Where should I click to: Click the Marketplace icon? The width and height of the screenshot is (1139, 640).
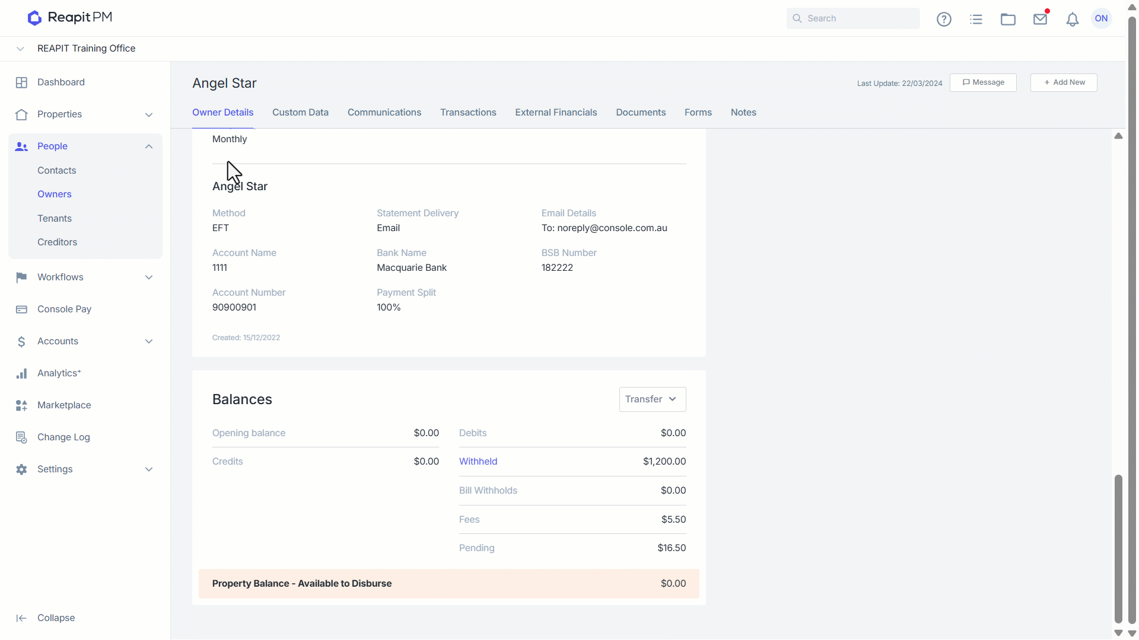click(21, 405)
